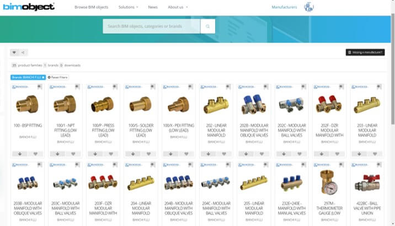Viewport: 395px width, 226px height.
Task: Click bookmark flag on 203B manifold card
Action: [x=40, y=165]
